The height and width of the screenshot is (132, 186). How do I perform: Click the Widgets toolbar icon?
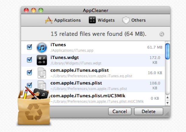tap(92, 20)
